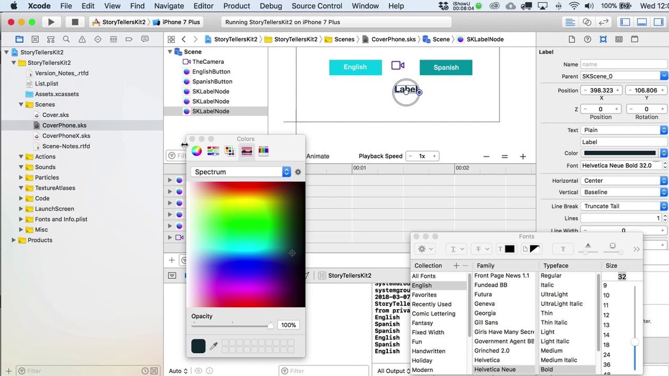The height and width of the screenshot is (376, 669).
Task: Open the Spectrum picker dropdown
Action: click(241, 172)
